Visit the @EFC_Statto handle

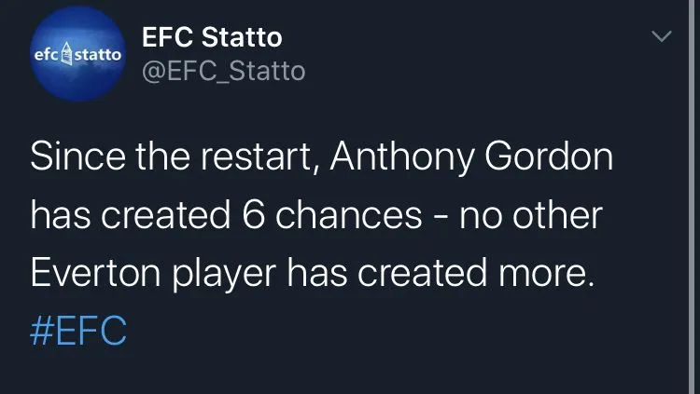tap(222, 71)
